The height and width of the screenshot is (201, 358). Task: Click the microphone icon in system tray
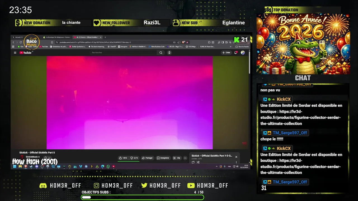click(x=225, y=166)
